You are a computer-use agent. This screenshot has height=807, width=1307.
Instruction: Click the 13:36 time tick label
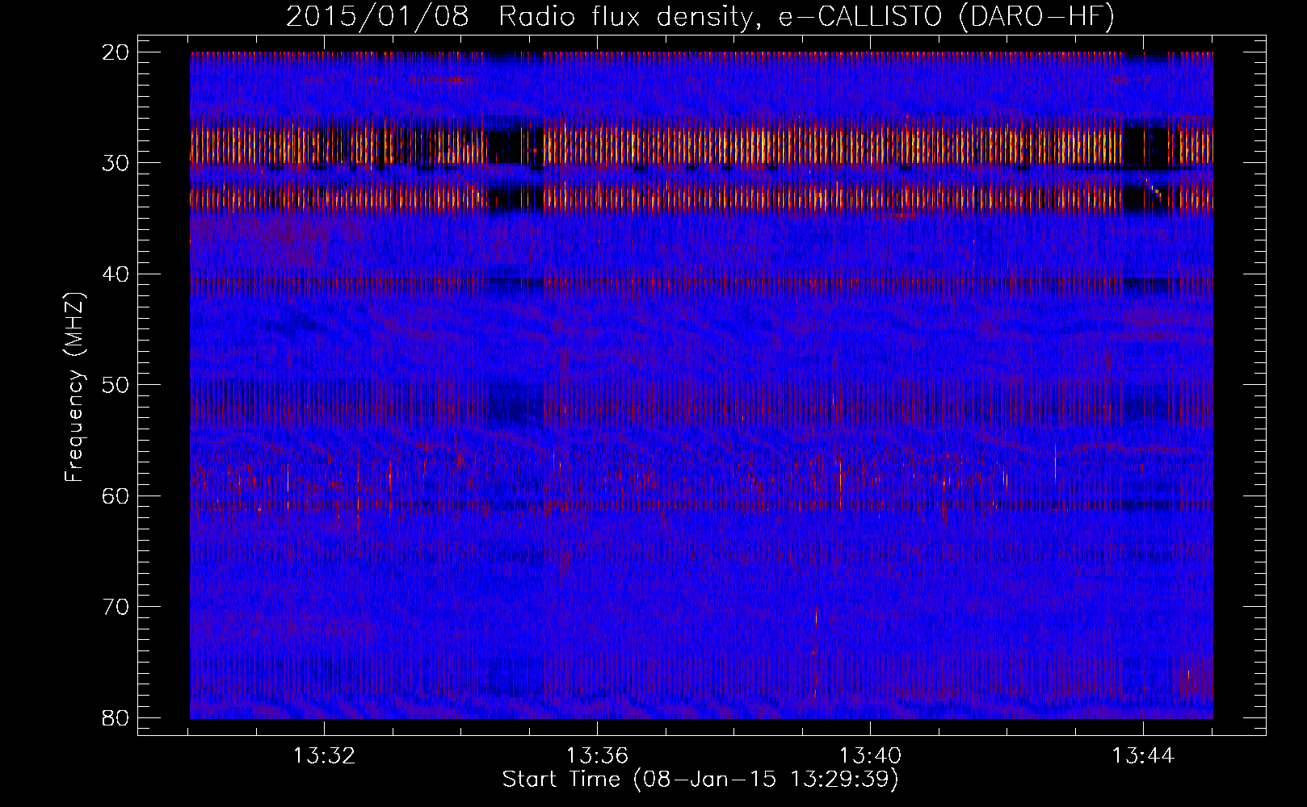pos(598,756)
